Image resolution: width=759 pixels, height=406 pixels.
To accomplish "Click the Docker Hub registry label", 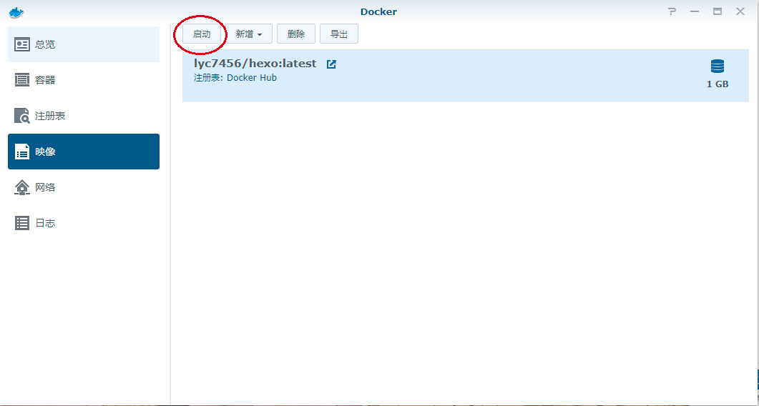I will click(x=252, y=77).
